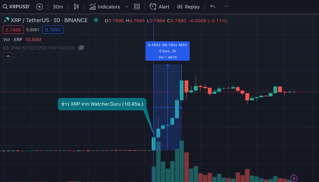Select the XRP / TetherUS chart title

[49, 20]
